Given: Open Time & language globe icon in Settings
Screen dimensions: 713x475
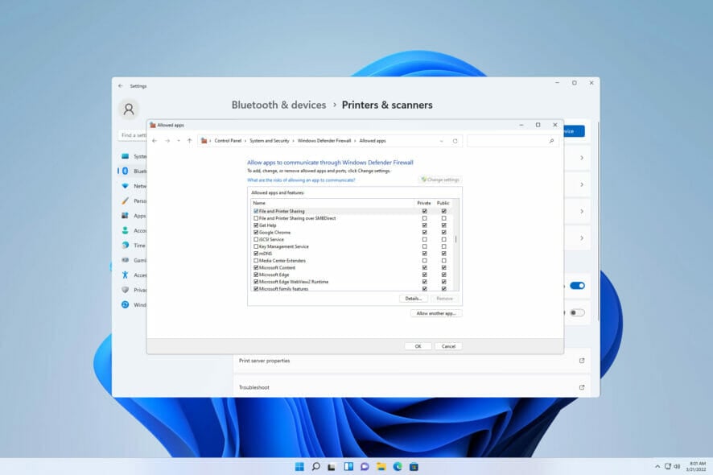Looking at the screenshot, I should [125, 246].
